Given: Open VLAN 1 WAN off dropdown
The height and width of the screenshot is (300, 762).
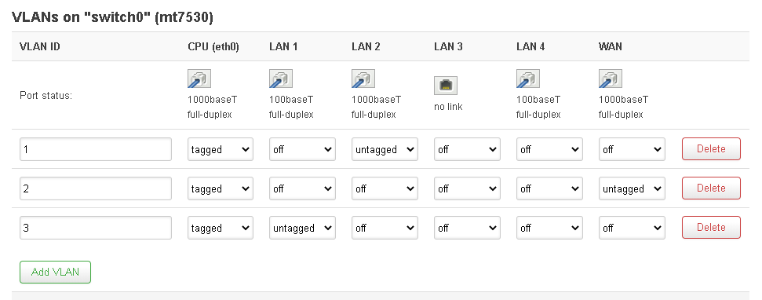Looking at the screenshot, I should 632,149.
